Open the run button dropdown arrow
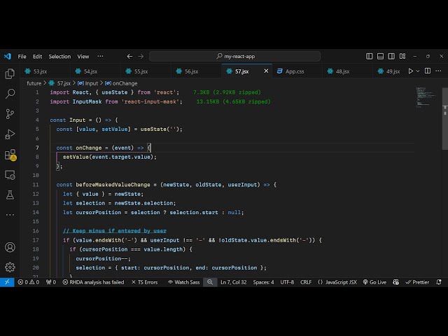 click(419, 71)
